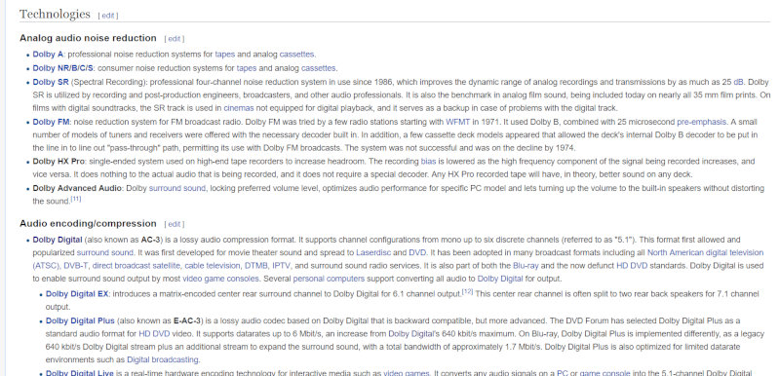Open the Dolby Digital Live link
Viewport: 780px width, 376px height.
[x=80, y=373]
